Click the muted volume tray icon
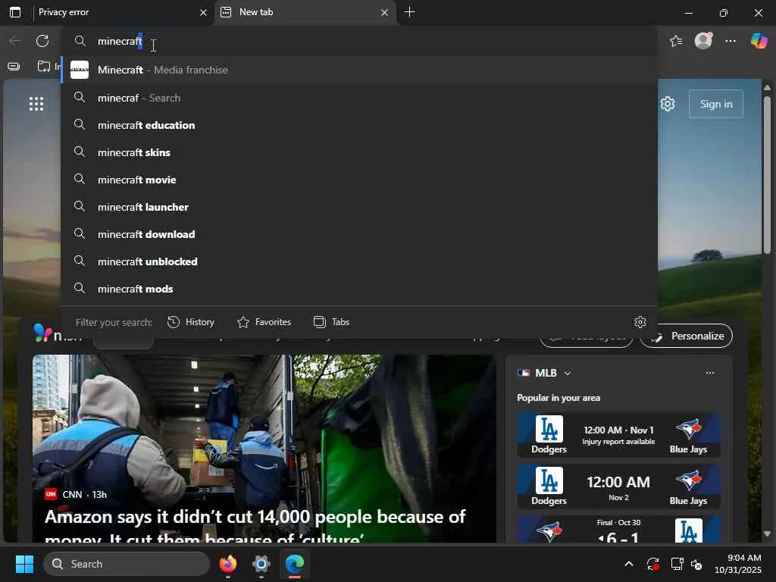Image resolution: width=776 pixels, height=582 pixels. 696,564
